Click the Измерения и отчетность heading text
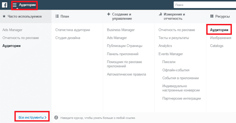Screen dimensions: 236x123 [x=174, y=17]
